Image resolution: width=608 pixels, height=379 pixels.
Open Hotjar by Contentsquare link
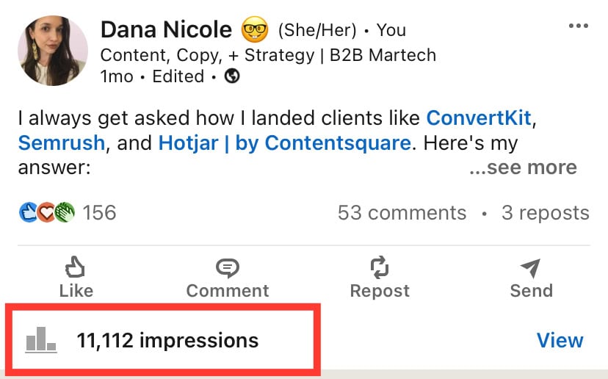[x=285, y=142]
